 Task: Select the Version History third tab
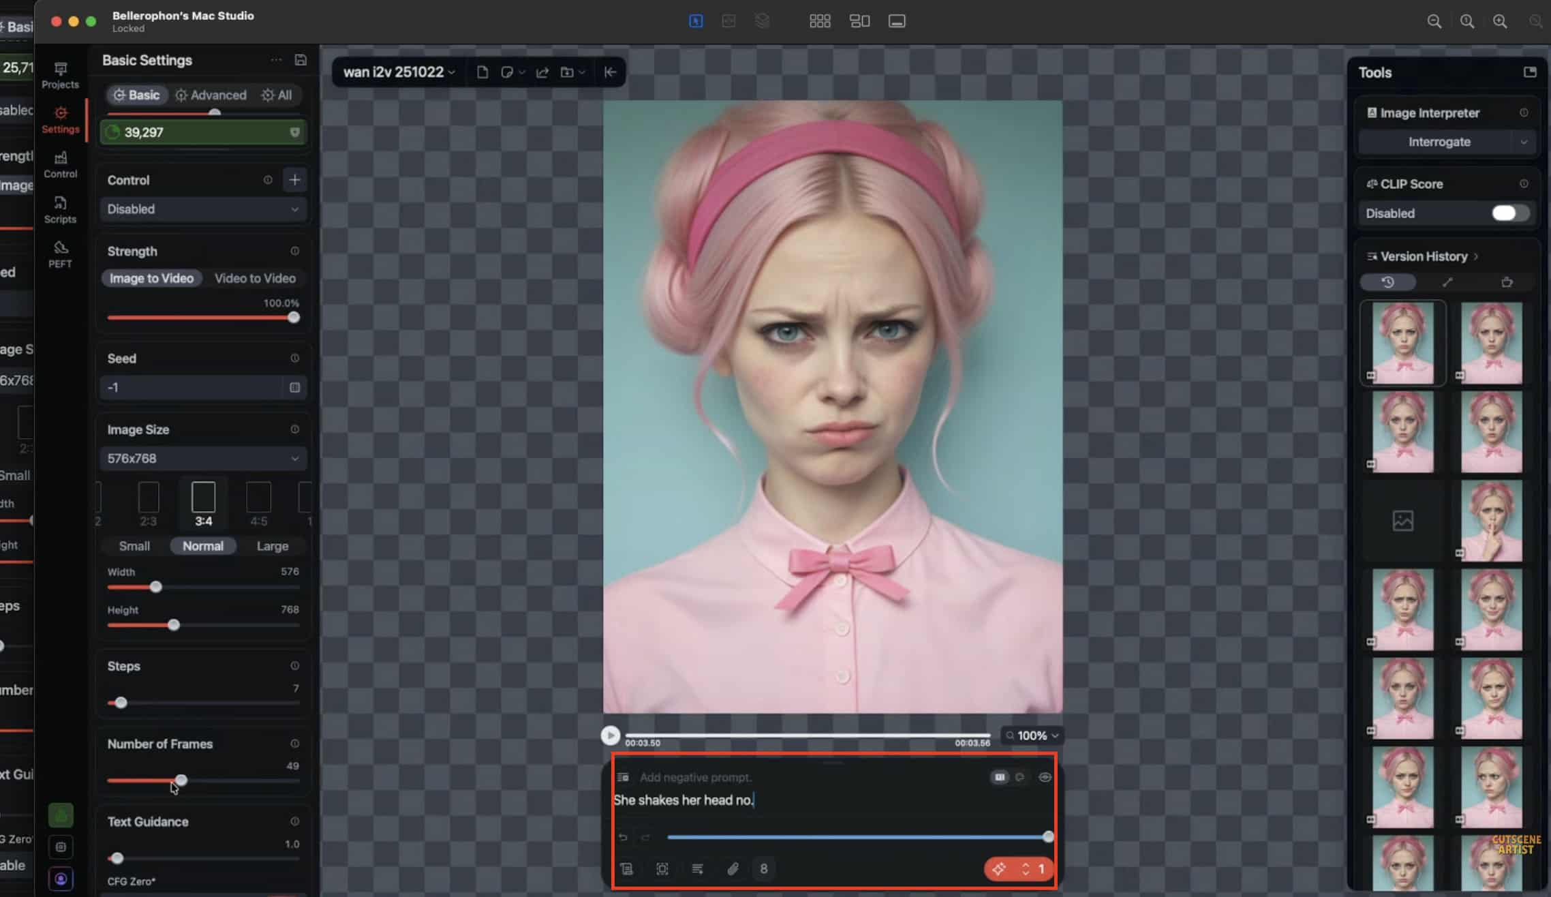click(x=1507, y=282)
